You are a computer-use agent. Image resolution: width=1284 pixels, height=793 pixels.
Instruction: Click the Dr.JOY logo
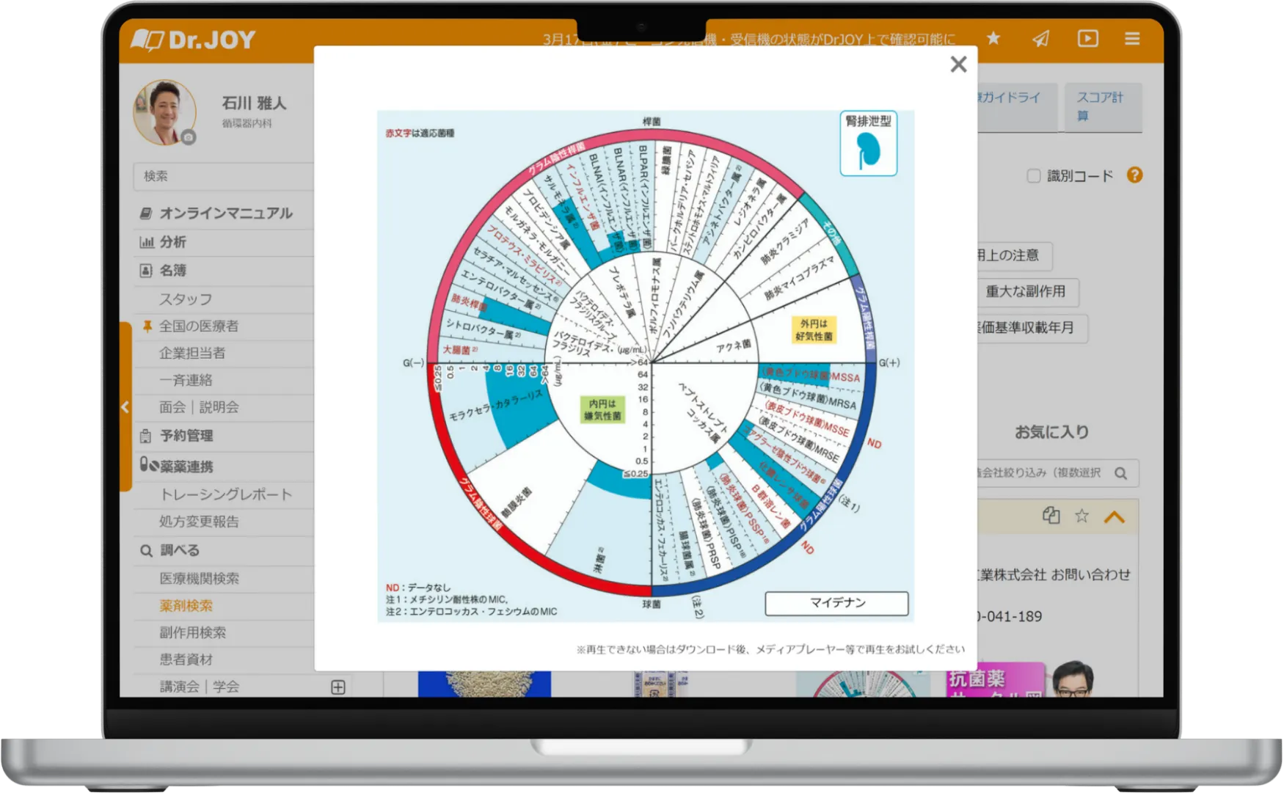coord(194,40)
